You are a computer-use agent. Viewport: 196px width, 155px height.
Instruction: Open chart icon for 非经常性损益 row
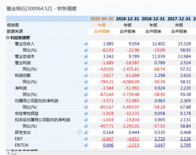tap(86, 114)
